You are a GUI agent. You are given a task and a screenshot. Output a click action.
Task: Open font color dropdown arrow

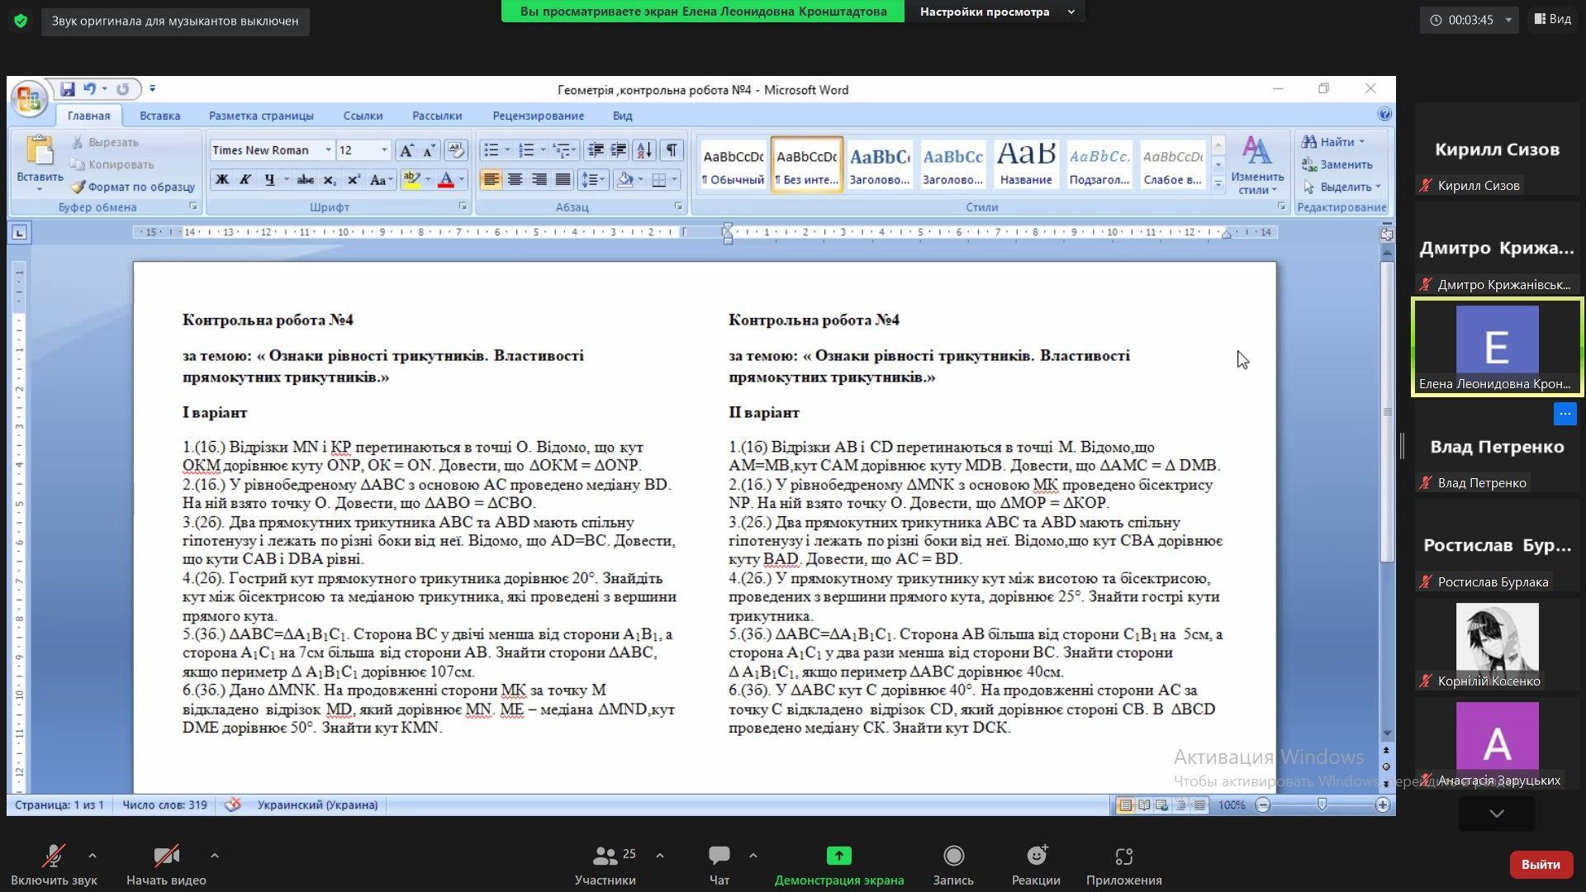pos(461,179)
